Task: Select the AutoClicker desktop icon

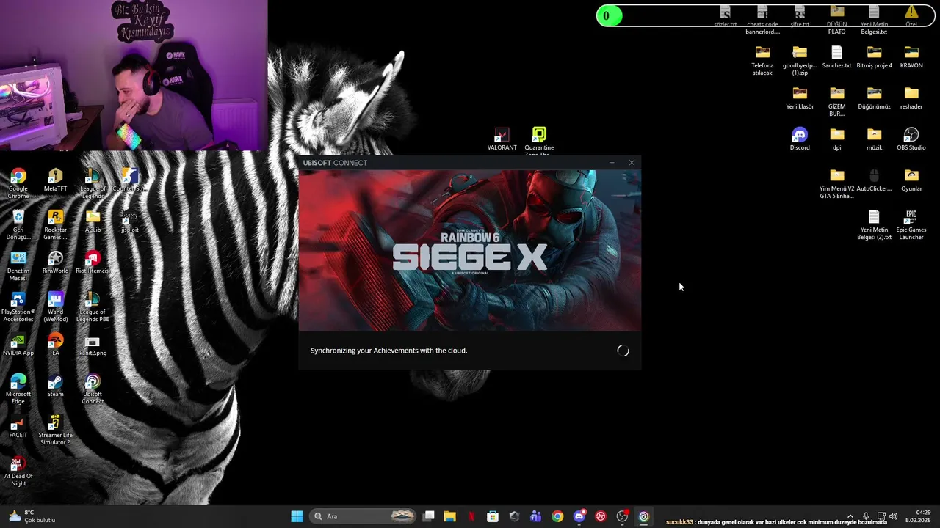Action: click(874, 180)
